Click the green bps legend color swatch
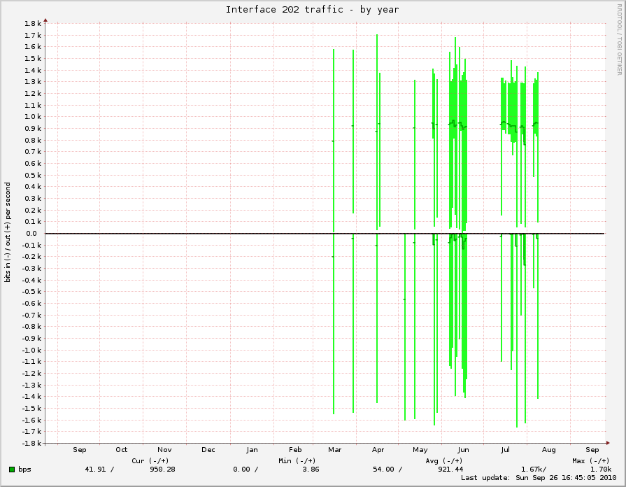 pos(12,470)
